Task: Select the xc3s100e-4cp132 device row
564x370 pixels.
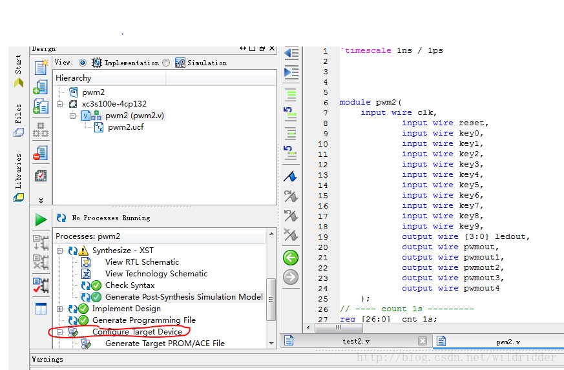Action: point(114,104)
